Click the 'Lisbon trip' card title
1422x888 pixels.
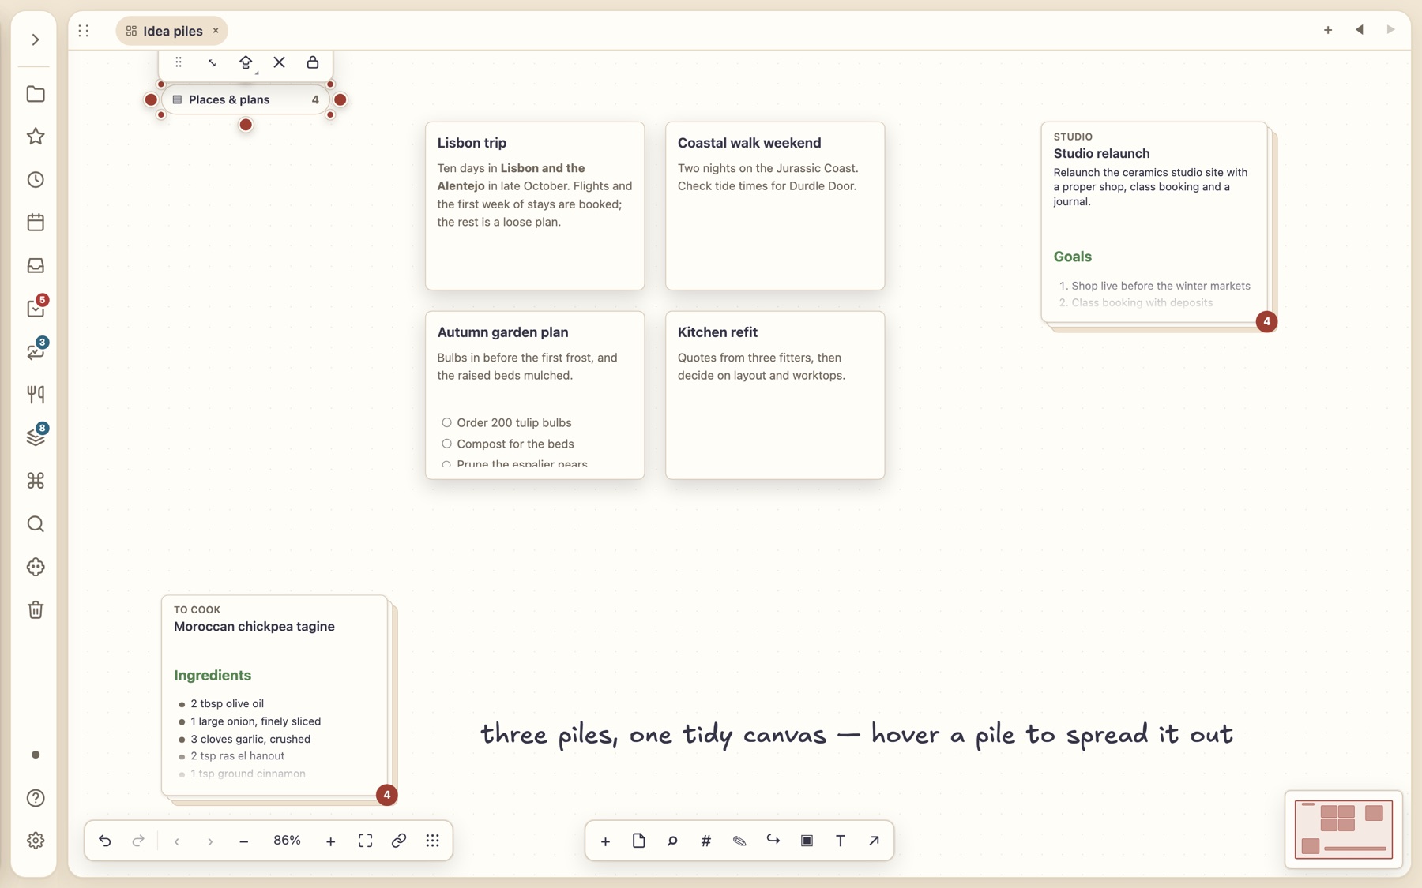click(472, 143)
